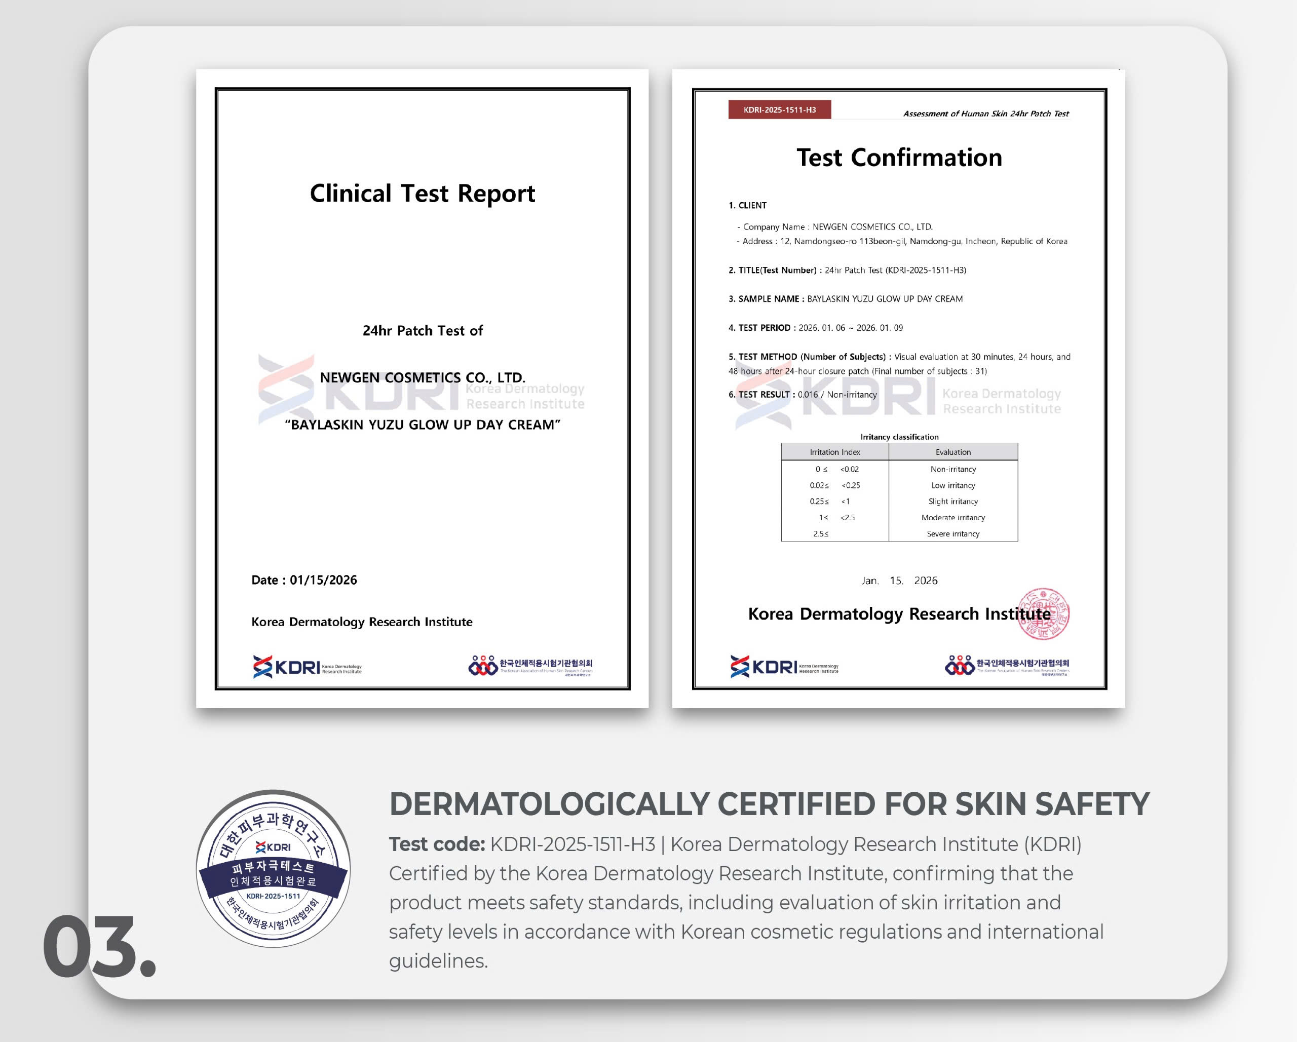
Task: Click the red official seal stamp
Action: [x=1044, y=613]
